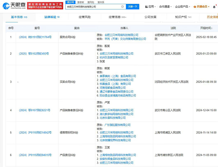Screen dimensions: 218x167
Task: Switch to the 经营风险 tab
Action: point(85,17)
